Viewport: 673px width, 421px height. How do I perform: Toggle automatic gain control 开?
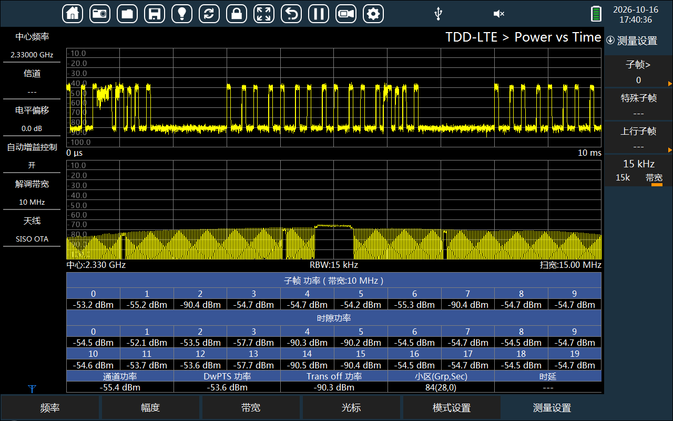[x=32, y=156]
